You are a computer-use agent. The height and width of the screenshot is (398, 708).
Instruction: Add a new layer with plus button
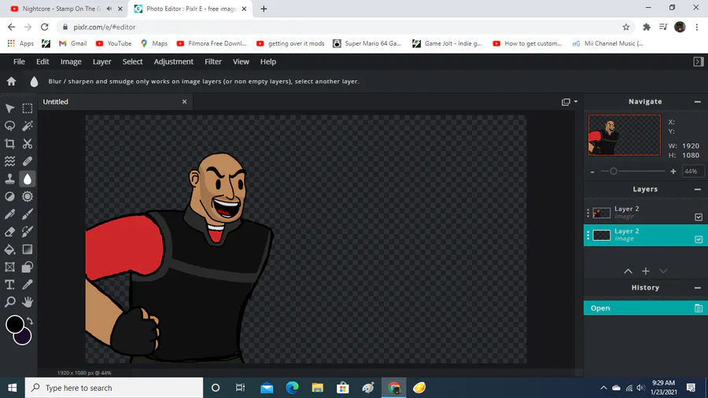(646, 271)
